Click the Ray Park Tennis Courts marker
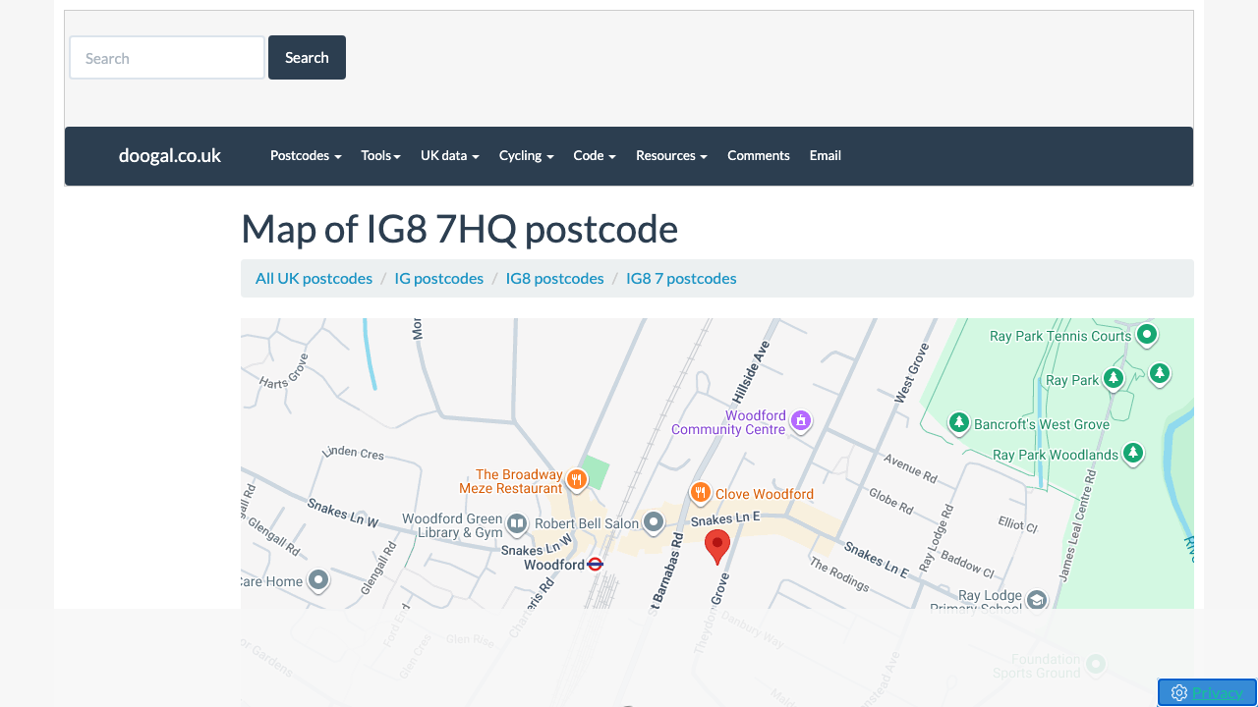This screenshot has height=707, width=1258. tap(1146, 335)
